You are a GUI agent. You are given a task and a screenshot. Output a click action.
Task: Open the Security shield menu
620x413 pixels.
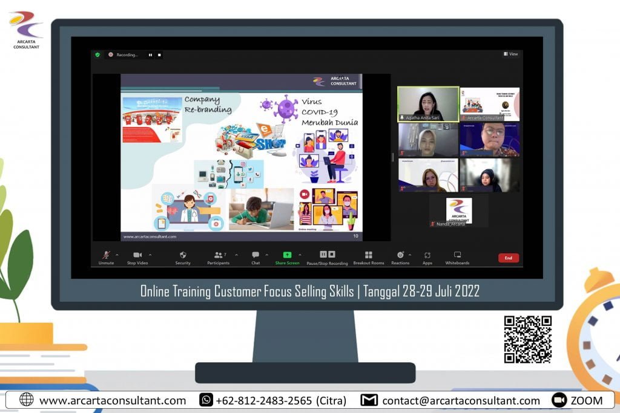(x=183, y=255)
